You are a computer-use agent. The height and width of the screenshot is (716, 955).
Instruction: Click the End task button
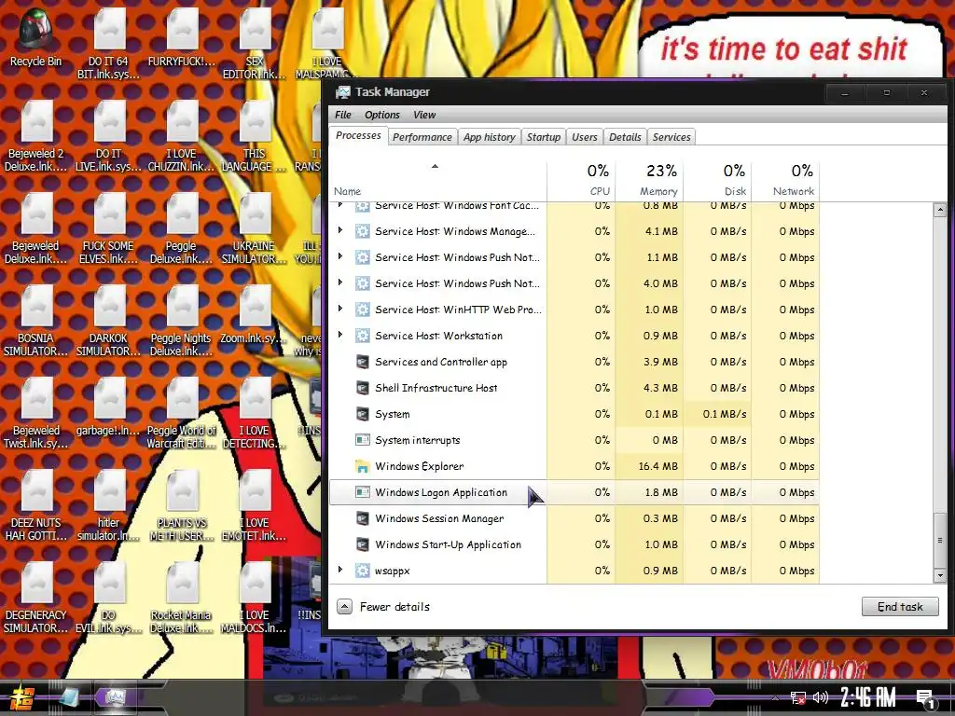click(900, 606)
